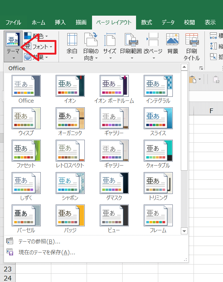Viewport: 223px width, 282px height.
Task: Click the theme gallery scroll up arrow
Action: tap(184, 67)
